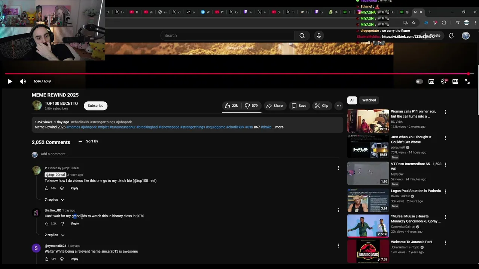Open Sort by comments dropdown
479x269 pixels.
coord(88,141)
